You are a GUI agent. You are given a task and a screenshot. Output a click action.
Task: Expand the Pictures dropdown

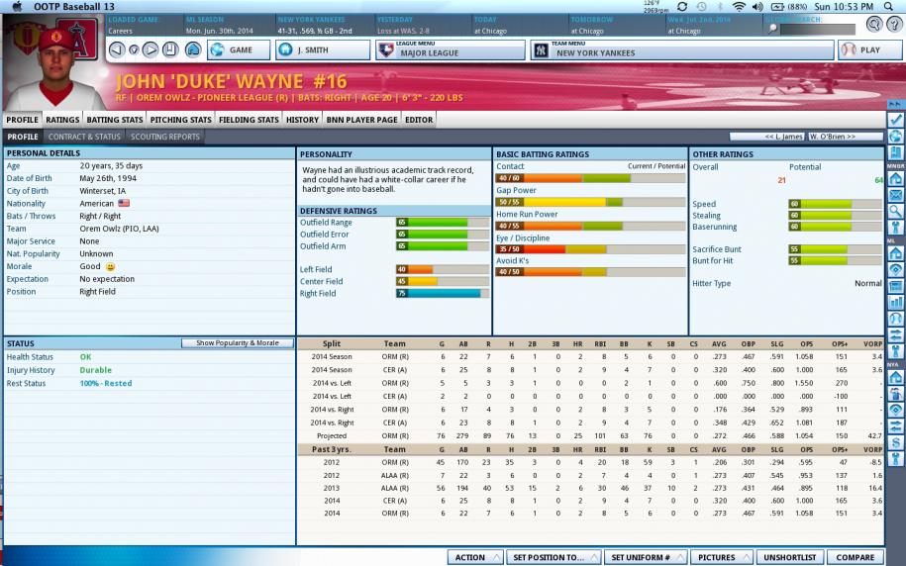720,557
